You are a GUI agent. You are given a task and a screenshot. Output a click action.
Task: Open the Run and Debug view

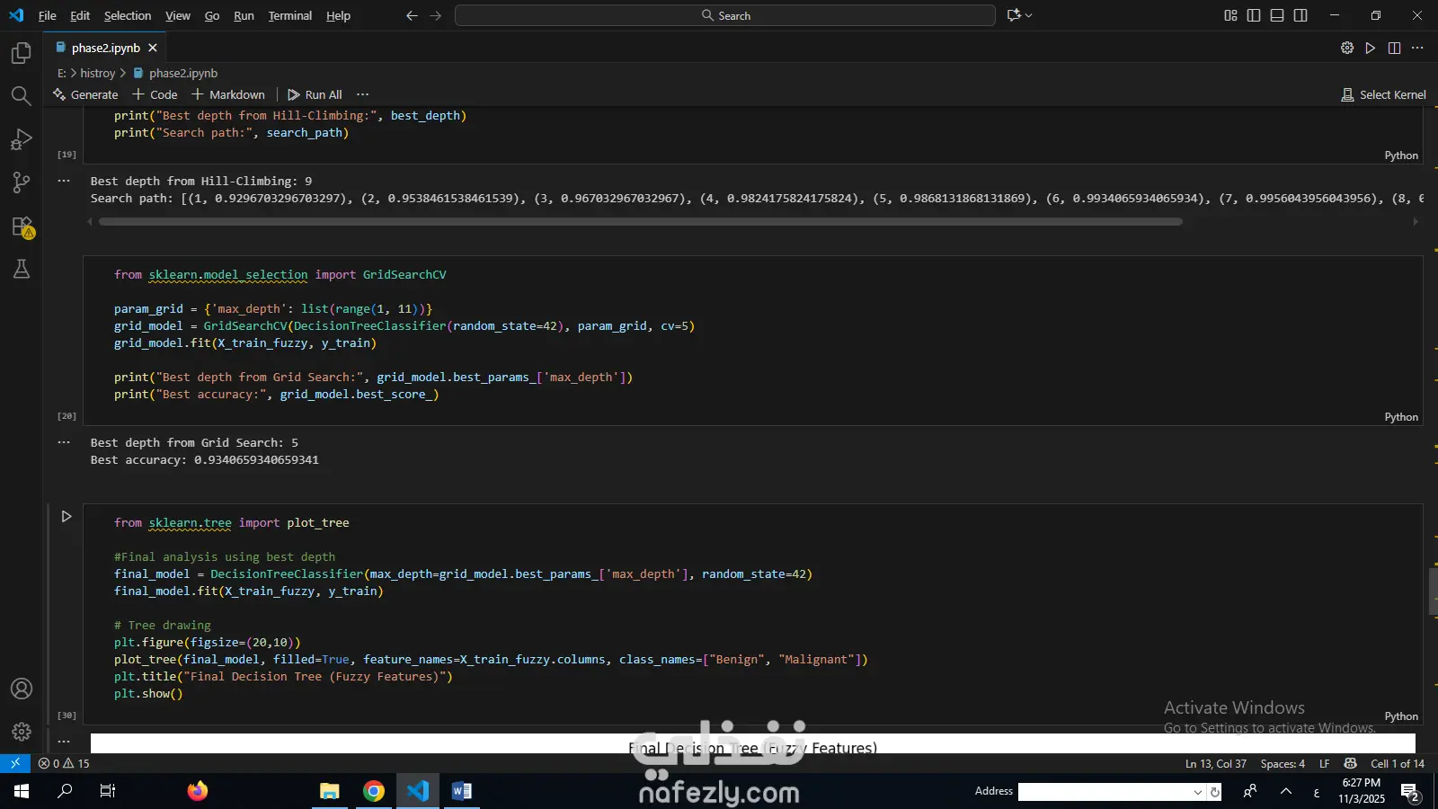pyautogui.click(x=22, y=139)
